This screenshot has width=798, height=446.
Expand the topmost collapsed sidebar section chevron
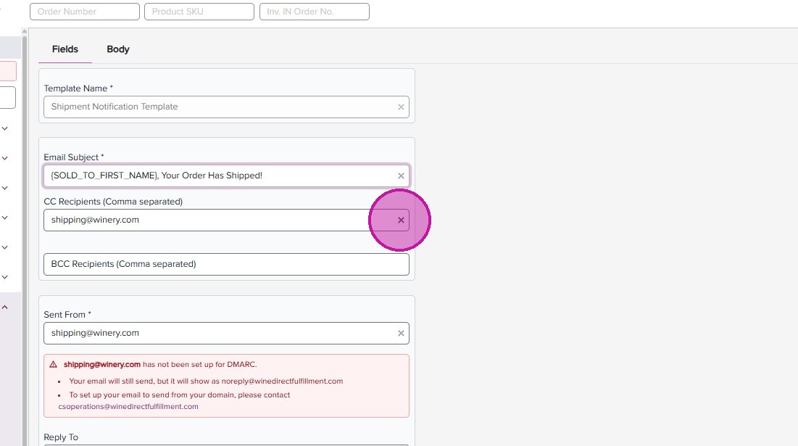click(5, 129)
